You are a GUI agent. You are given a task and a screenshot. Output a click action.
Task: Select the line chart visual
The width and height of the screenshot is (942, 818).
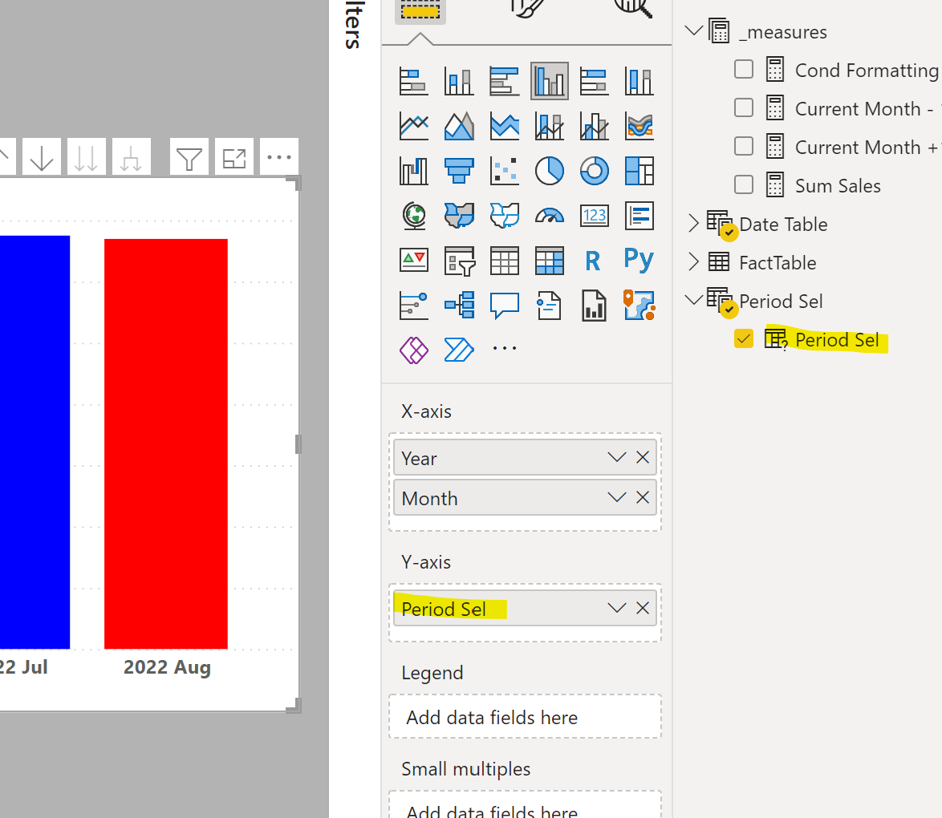[x=414, y=126]
